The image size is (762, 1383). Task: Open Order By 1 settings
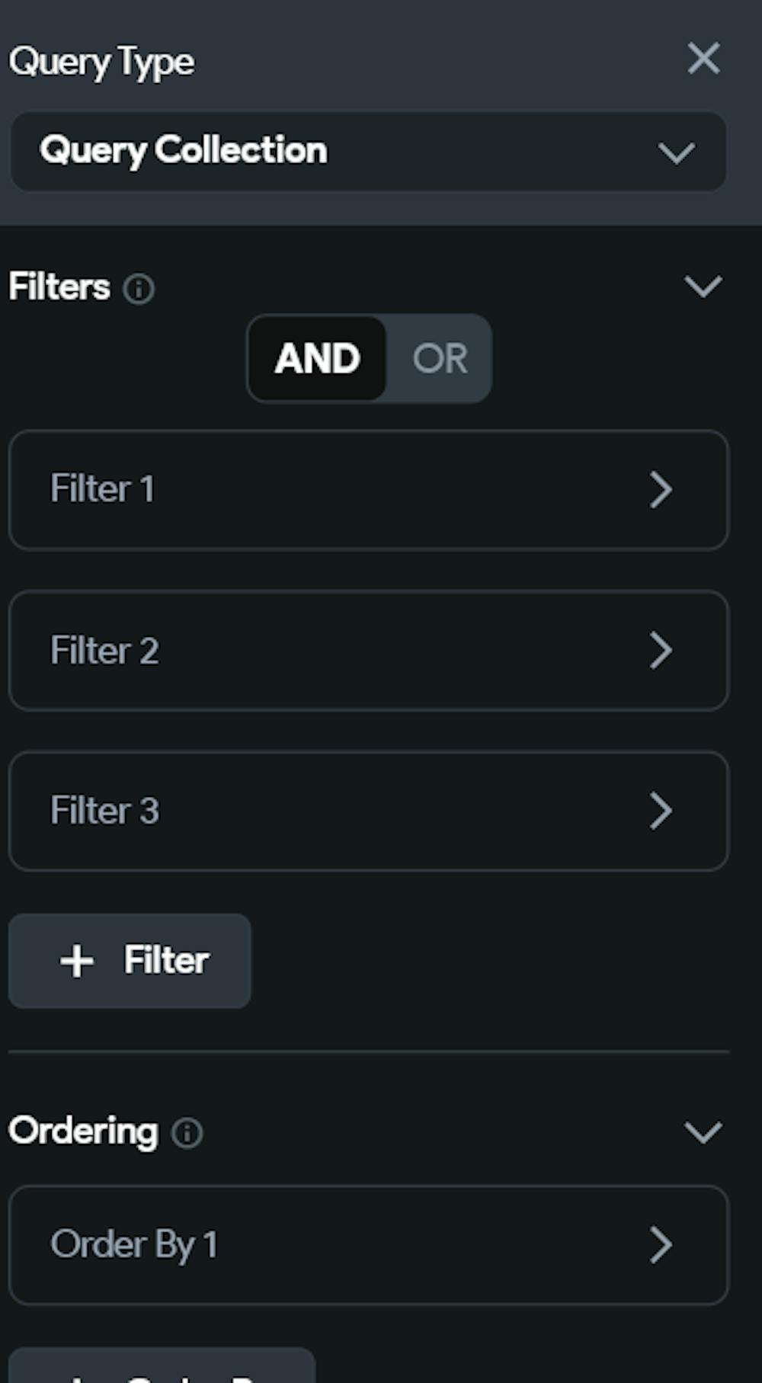click(367, 1245)
